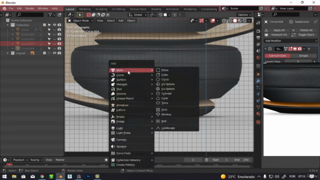Open the Scene properties tab icon
This screenshot has height=180, width=320.
258,50
